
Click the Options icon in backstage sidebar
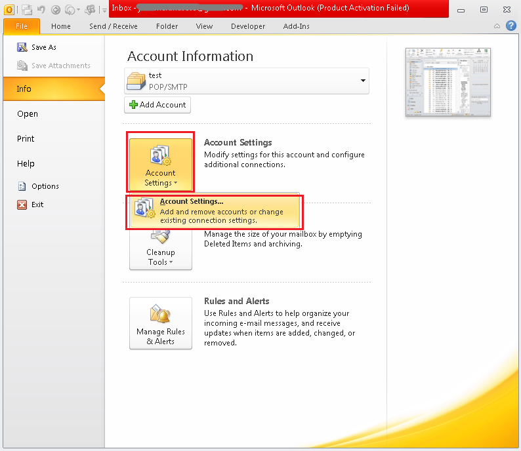tap(22, 186)
